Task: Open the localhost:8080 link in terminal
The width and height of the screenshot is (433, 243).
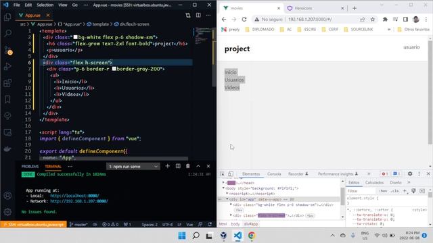Action: [x=74, y=196]
